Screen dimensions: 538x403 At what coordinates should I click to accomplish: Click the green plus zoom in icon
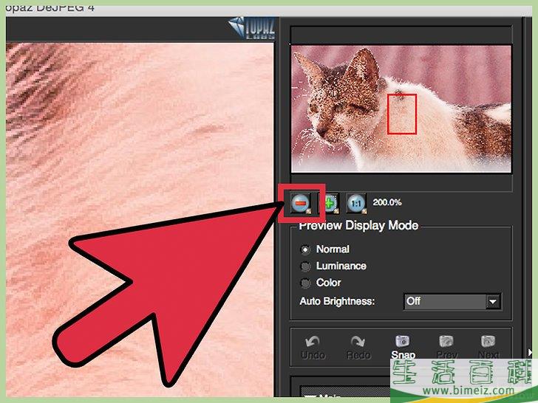point(330,203)
